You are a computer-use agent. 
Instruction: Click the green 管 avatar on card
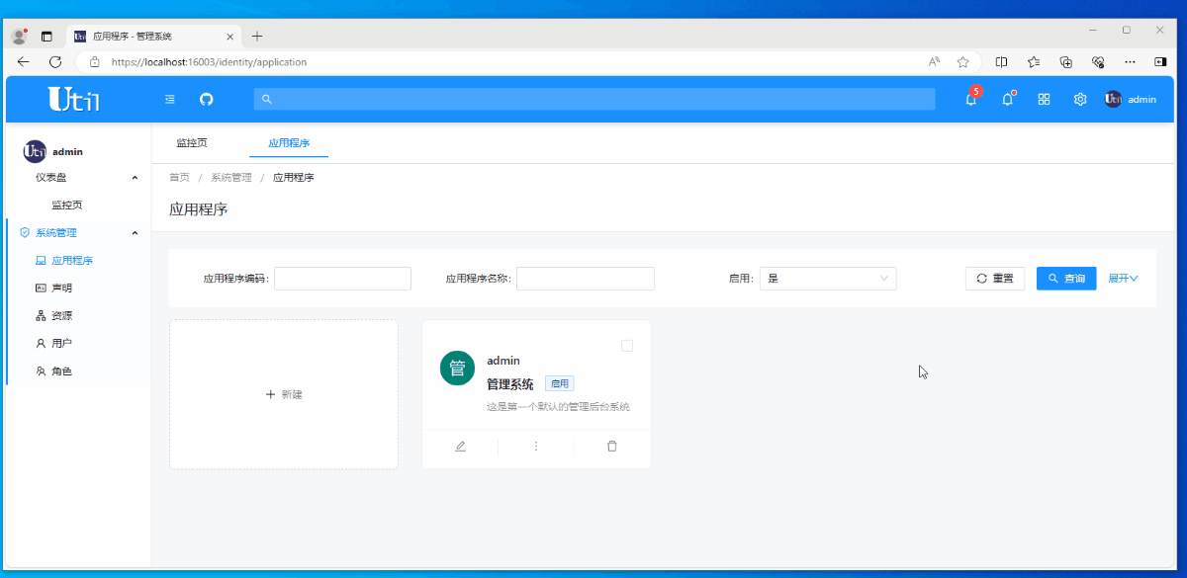[x=457, y=369]
